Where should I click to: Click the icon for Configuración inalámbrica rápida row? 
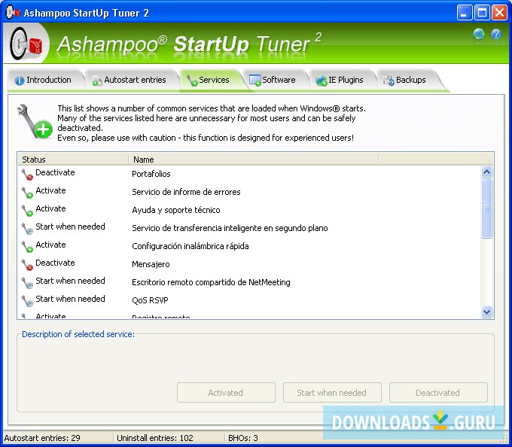(27, 247)
